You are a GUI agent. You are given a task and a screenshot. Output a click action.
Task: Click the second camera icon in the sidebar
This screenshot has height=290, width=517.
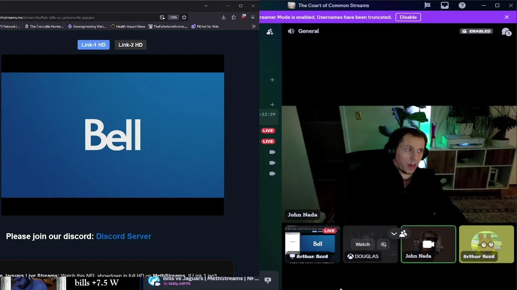click(272, 163)
